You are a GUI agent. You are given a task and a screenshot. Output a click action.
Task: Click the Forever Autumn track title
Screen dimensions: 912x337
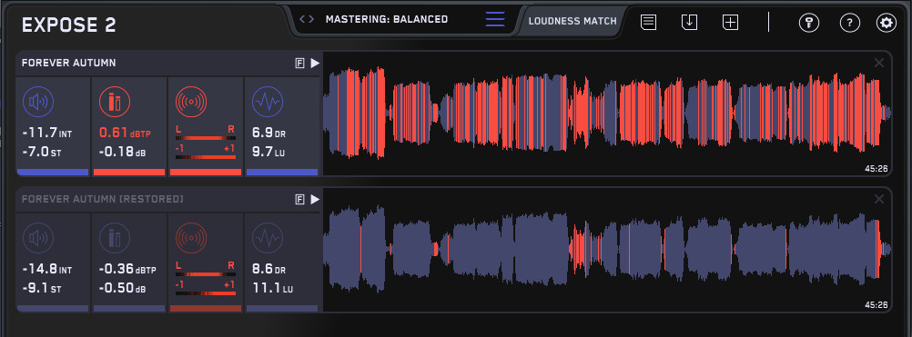[x=68, y=64]
